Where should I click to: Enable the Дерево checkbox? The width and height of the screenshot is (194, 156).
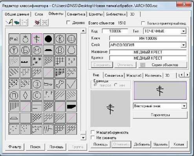tap(68, 23)
